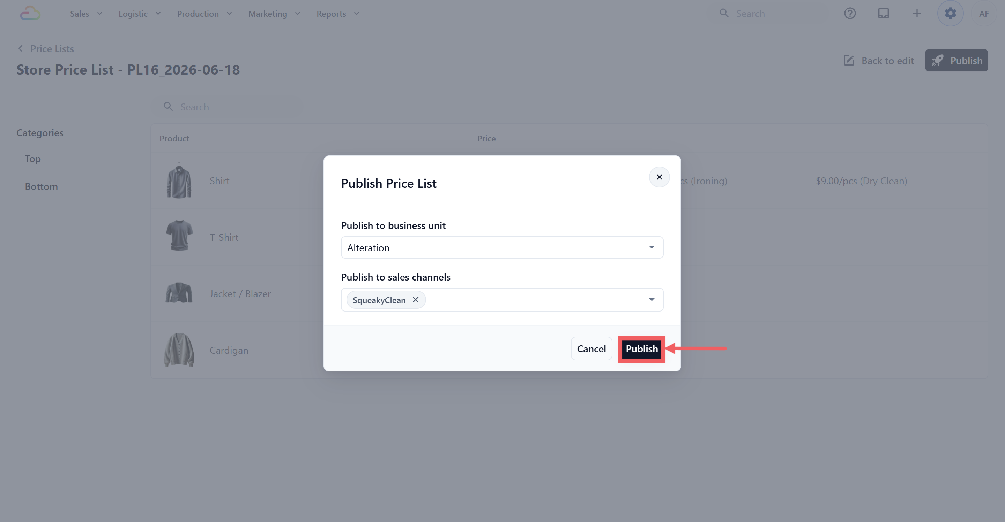Image resolution: width=1005 pixels, height=522 pixels.
Task: Click the Price Lists back arrow
Action: point(21,49)
